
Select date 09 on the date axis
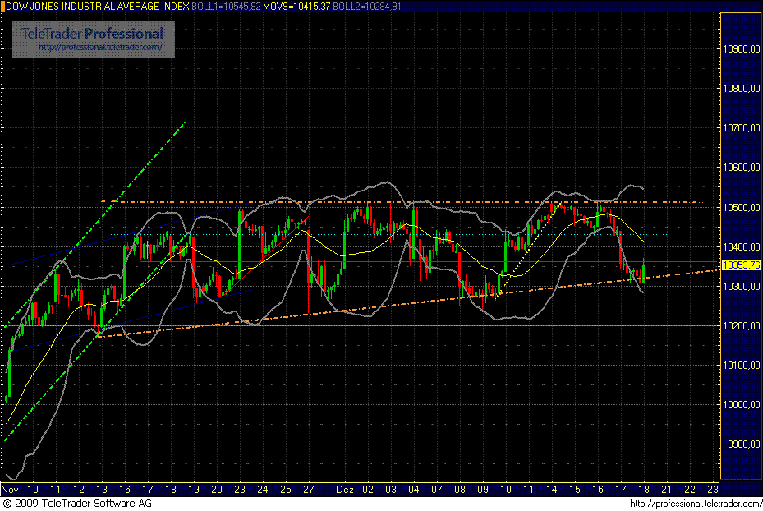[x=483, y=489]
